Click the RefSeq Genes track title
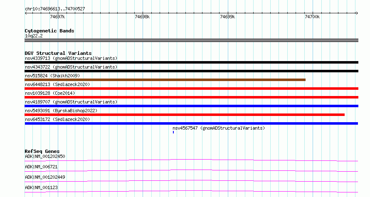This screenshot has width=370, height=197. point(42,151)
